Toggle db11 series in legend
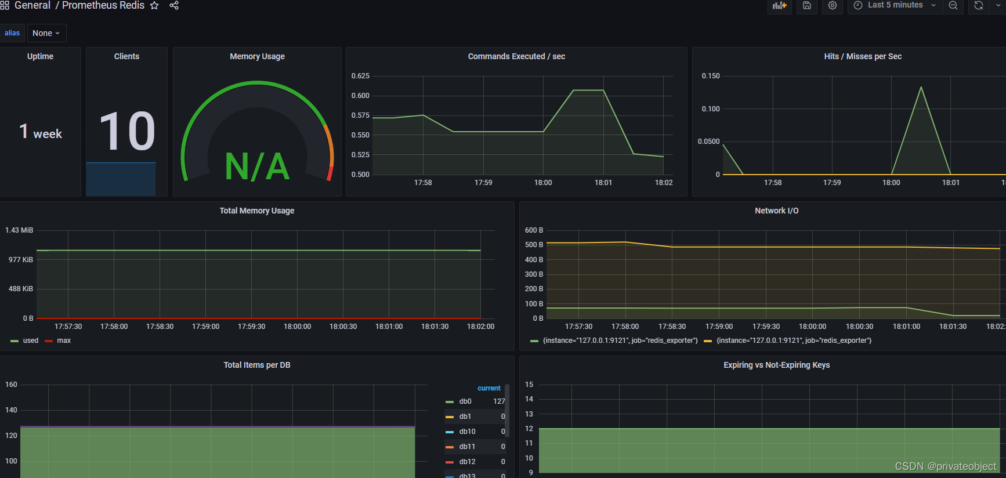The width and height of the screenshot is (1006, 478). (468, 447)
